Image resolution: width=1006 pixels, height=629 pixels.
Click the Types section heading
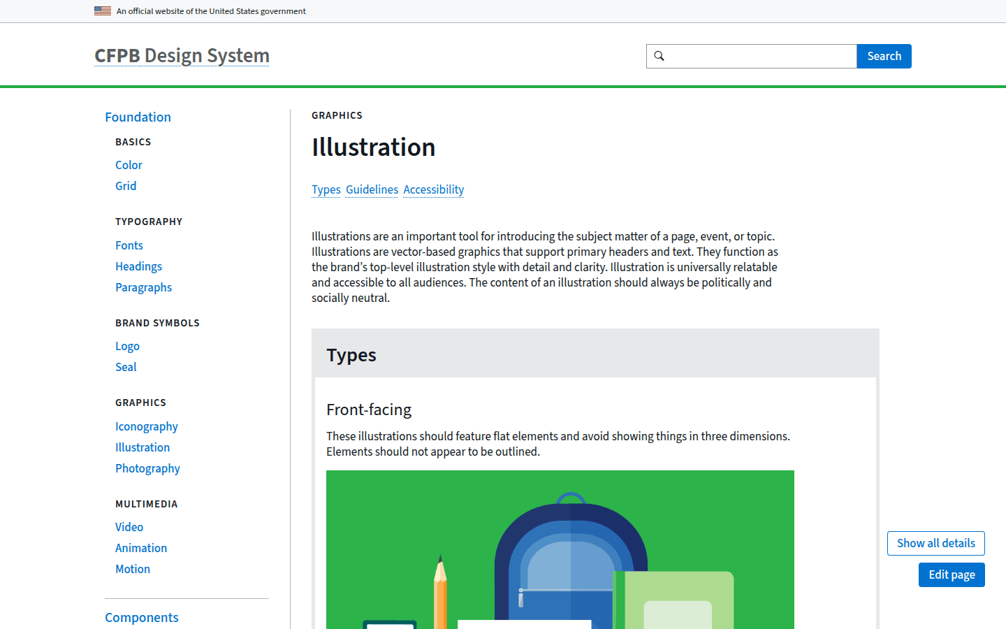point(351,355)
